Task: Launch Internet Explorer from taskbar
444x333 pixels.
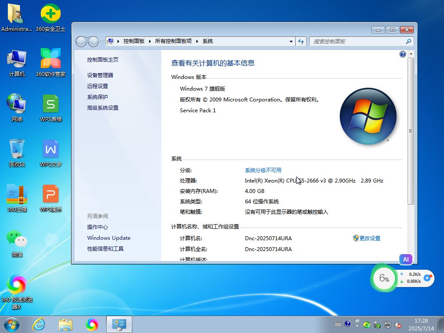Action: click(39, 324)
